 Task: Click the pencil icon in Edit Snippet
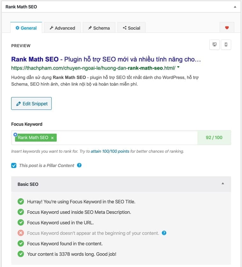tap(18, 104)
